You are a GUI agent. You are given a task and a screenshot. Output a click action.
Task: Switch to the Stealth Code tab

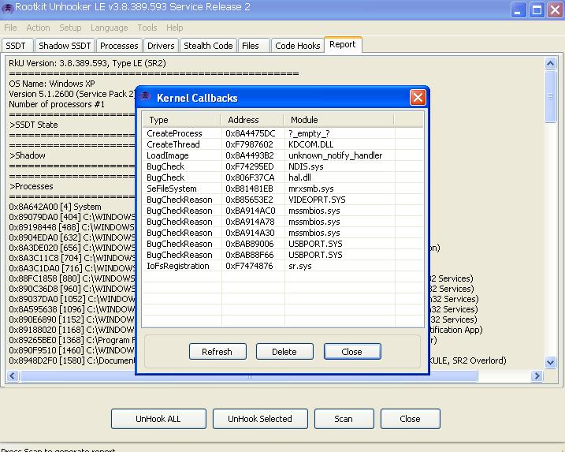click(x=207, y=46)
